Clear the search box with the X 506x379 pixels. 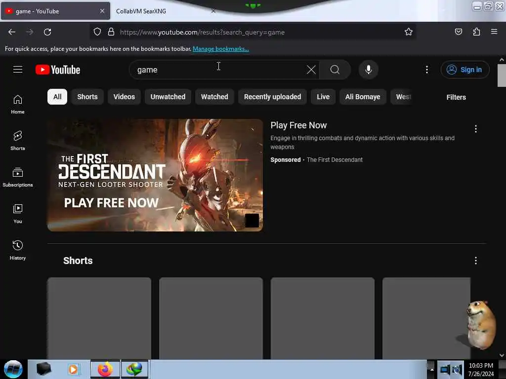coord(311,70)
